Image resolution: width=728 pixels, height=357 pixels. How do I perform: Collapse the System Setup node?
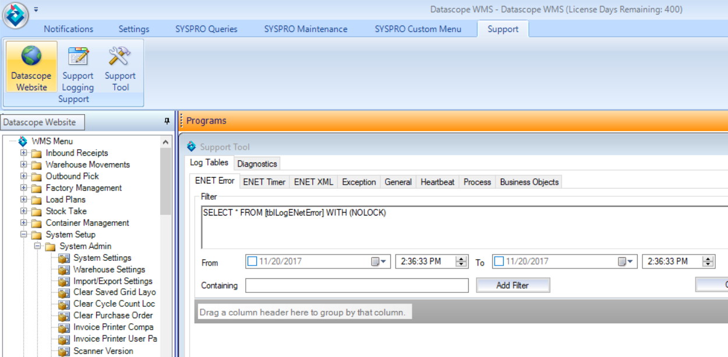pos(23,234)
